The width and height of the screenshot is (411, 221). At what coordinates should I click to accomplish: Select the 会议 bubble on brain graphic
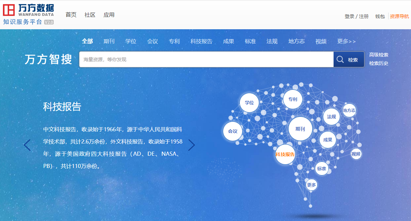233,131
